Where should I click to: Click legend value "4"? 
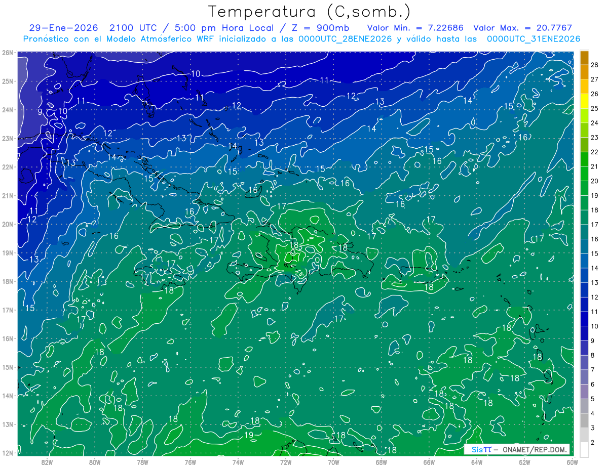tap(593, 414)
